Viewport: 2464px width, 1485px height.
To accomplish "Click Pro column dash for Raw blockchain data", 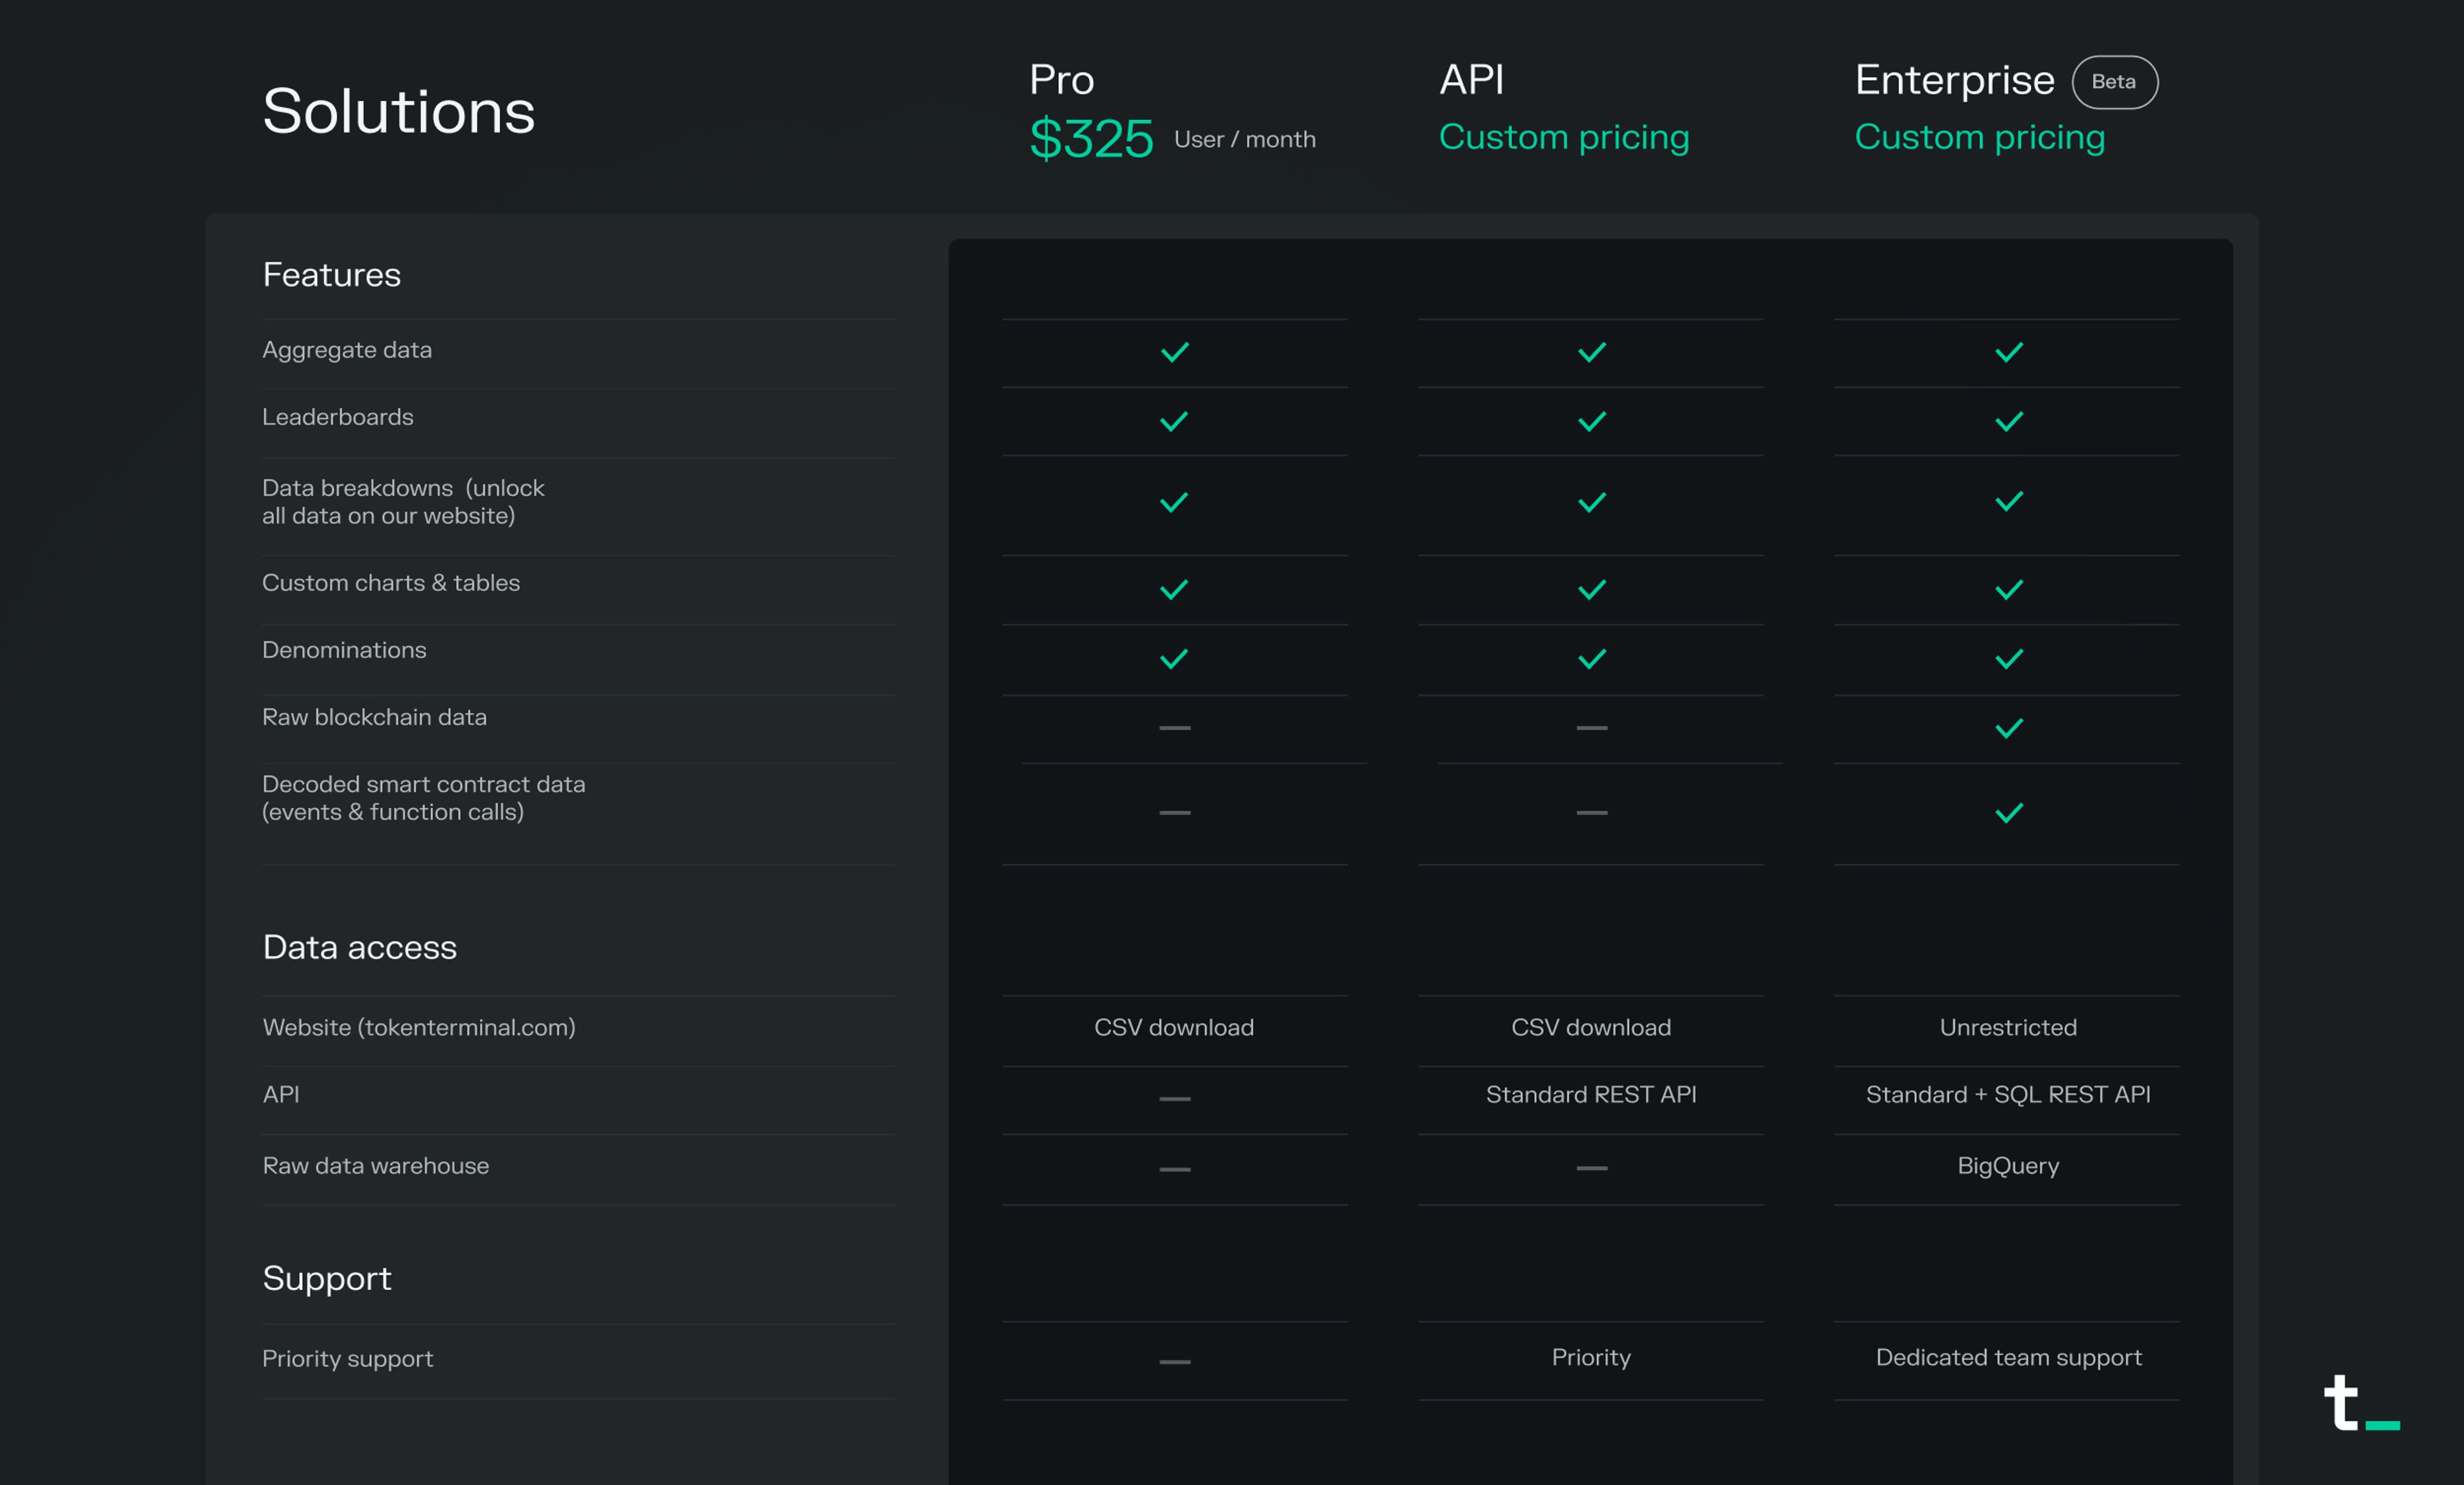I will [x=1174, y=728].
